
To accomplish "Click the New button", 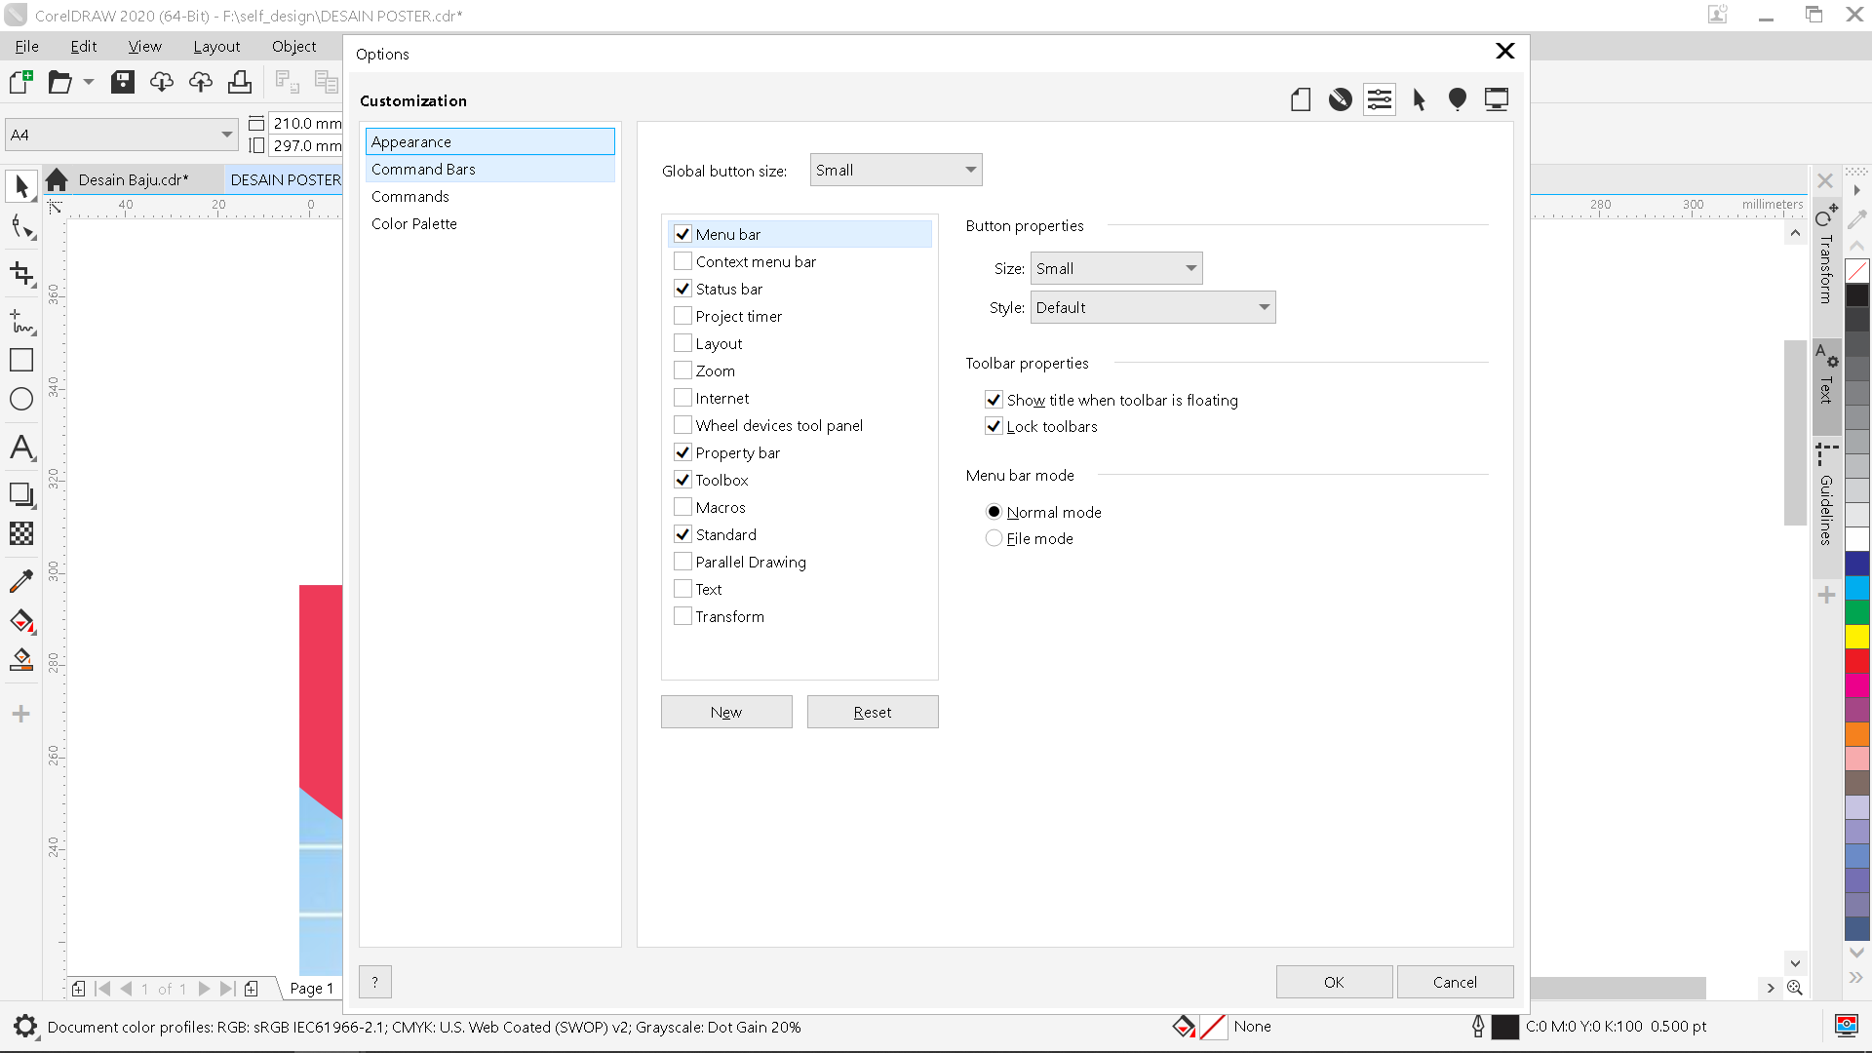I will click(725, 711).
